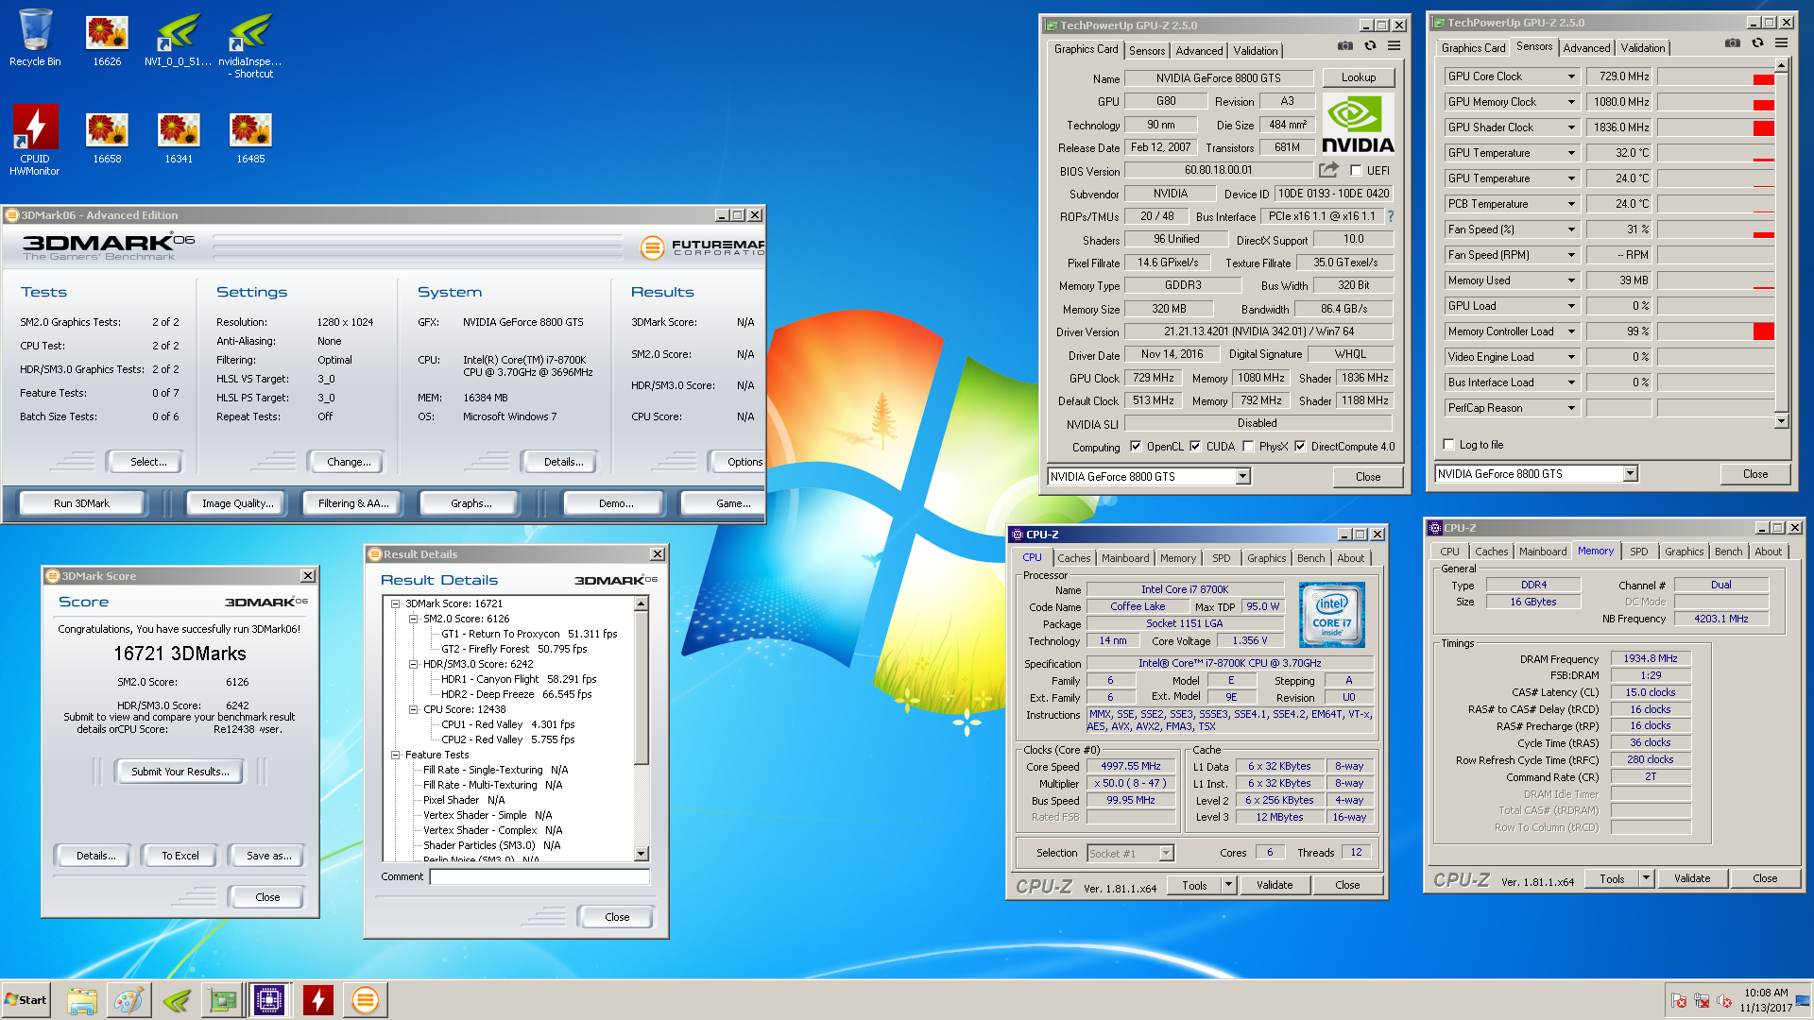The width and height of the screenshot is (1814, 1020).
Task: Click the HWMonitor lightning taskbar icon
Action: point(318,1000)
